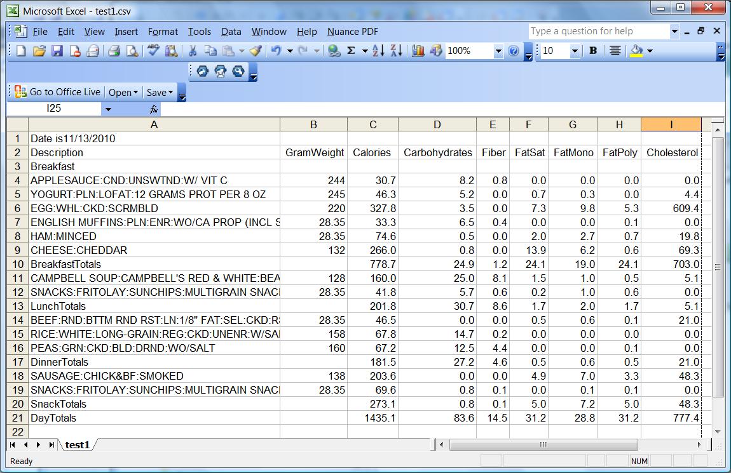Open Excel Help with the blue question-mark icon

[514, 51]
